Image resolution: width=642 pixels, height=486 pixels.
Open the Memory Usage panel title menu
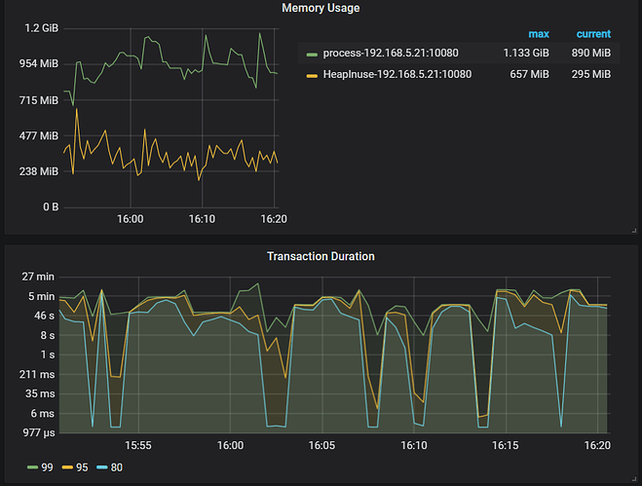[321, 8]
